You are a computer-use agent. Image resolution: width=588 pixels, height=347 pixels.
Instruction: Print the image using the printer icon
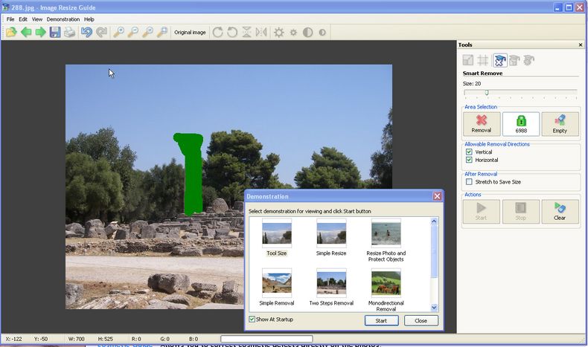click(x=69, y=33)
